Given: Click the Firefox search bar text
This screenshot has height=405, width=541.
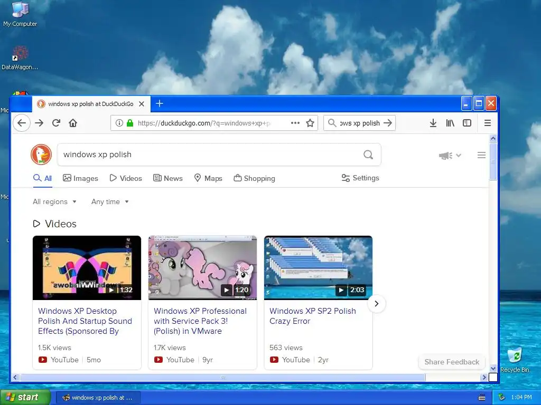Looking at the screenshot, I should click(359, 123).
